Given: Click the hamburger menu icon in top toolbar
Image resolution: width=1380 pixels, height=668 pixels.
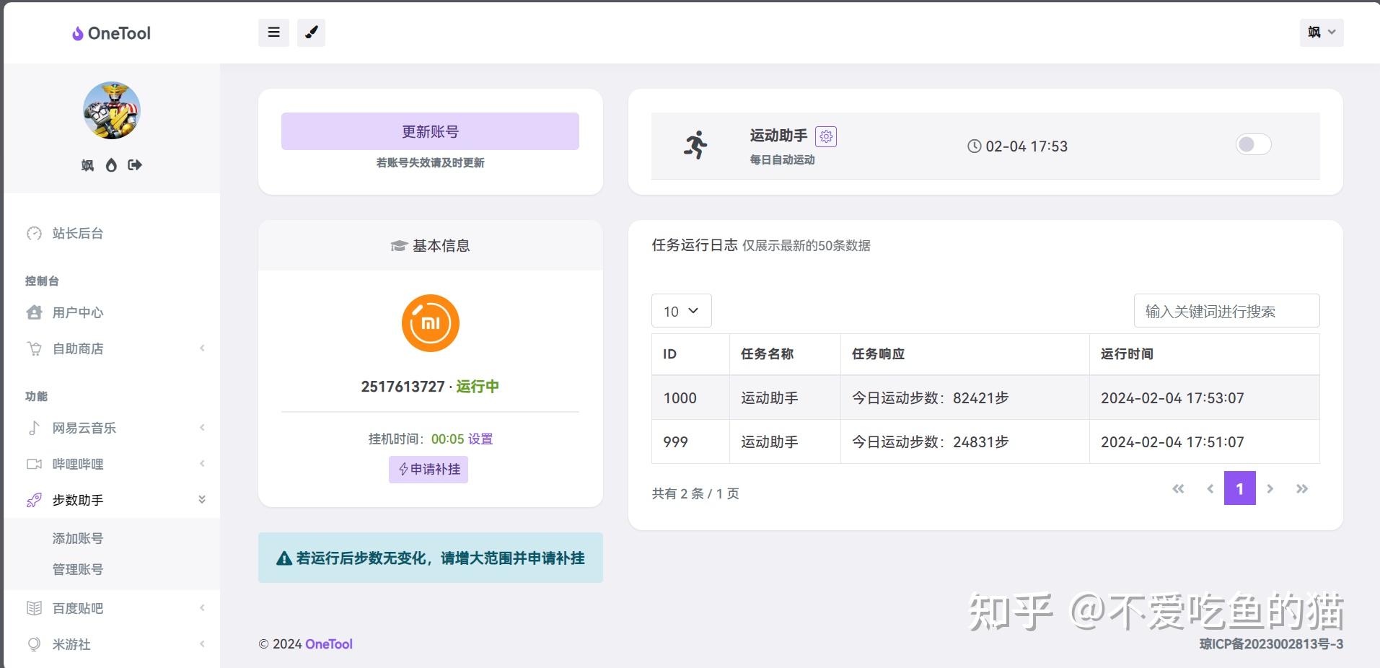Looking at the screenshot, I should (273, 32).
